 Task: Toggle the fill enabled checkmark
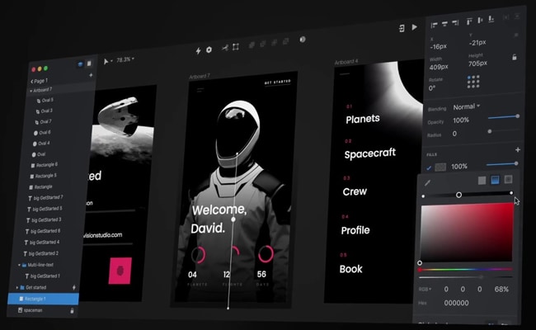pyautogui.click(x=428, y=168)
